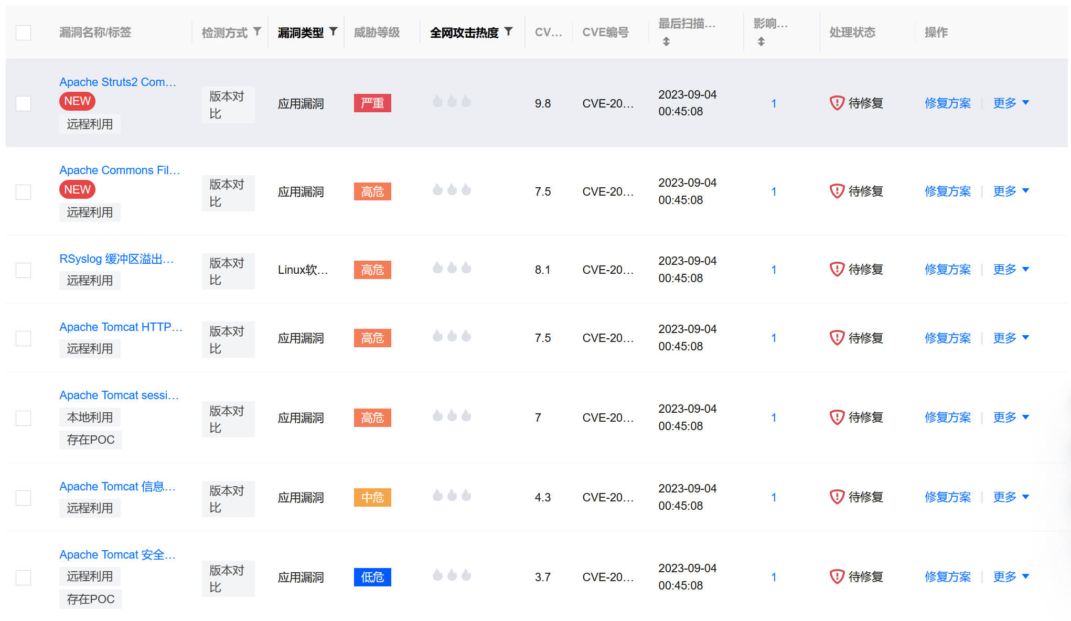Click 威胁等级 column header

(x=377, y=33)
